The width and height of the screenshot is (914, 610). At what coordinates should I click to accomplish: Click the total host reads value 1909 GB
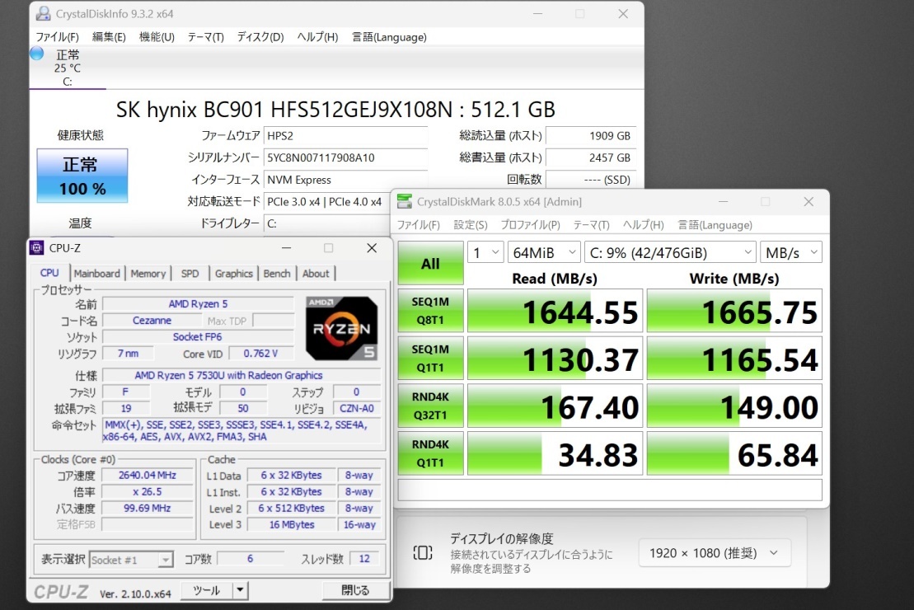(590, 136)
